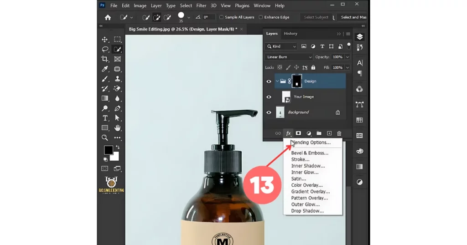Toggle lock image pixels brush icon
This screenshot has width=467, height=245.
pyautogui.click(x=288, y=67)
